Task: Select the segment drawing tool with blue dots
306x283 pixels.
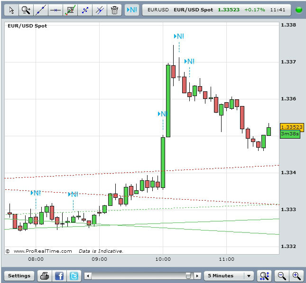Action: (x=85, y=10)
